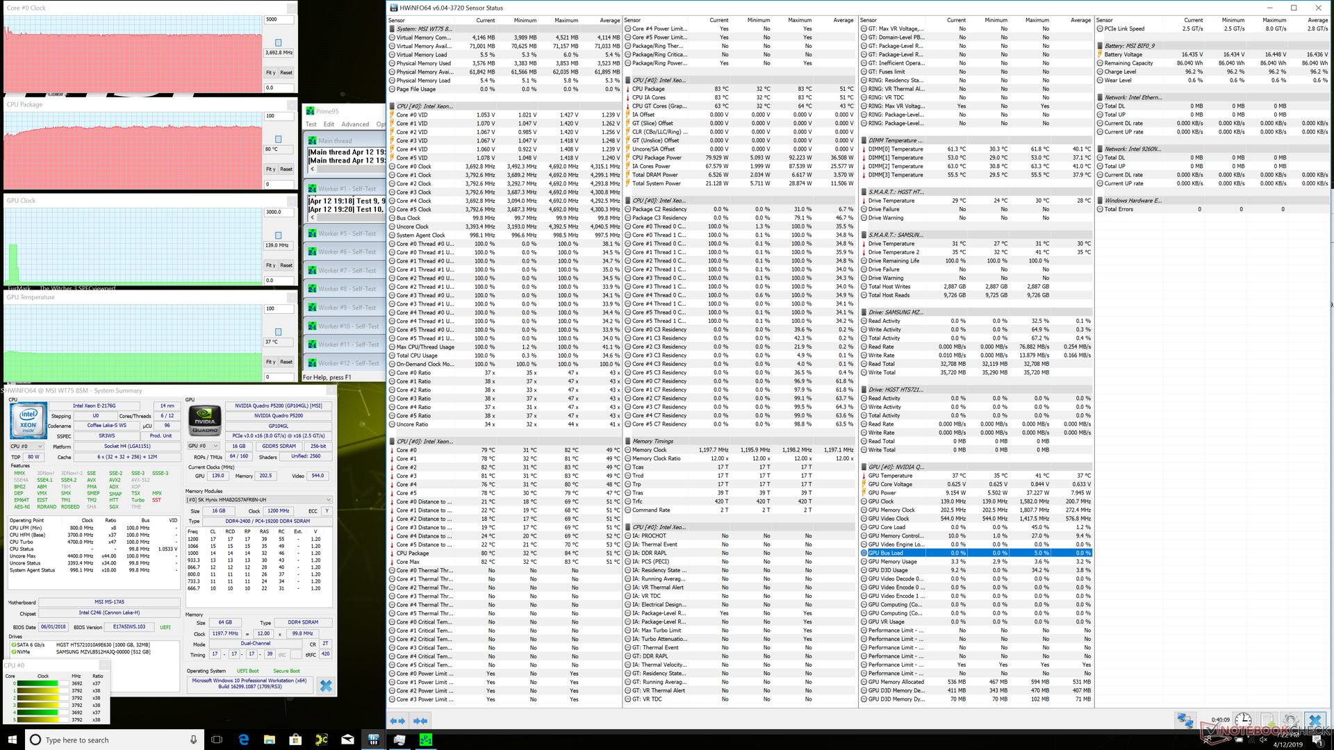Screen dimensions: 1334x750
Task: Open the Advanced menu in Prime95
Action: 355,124
